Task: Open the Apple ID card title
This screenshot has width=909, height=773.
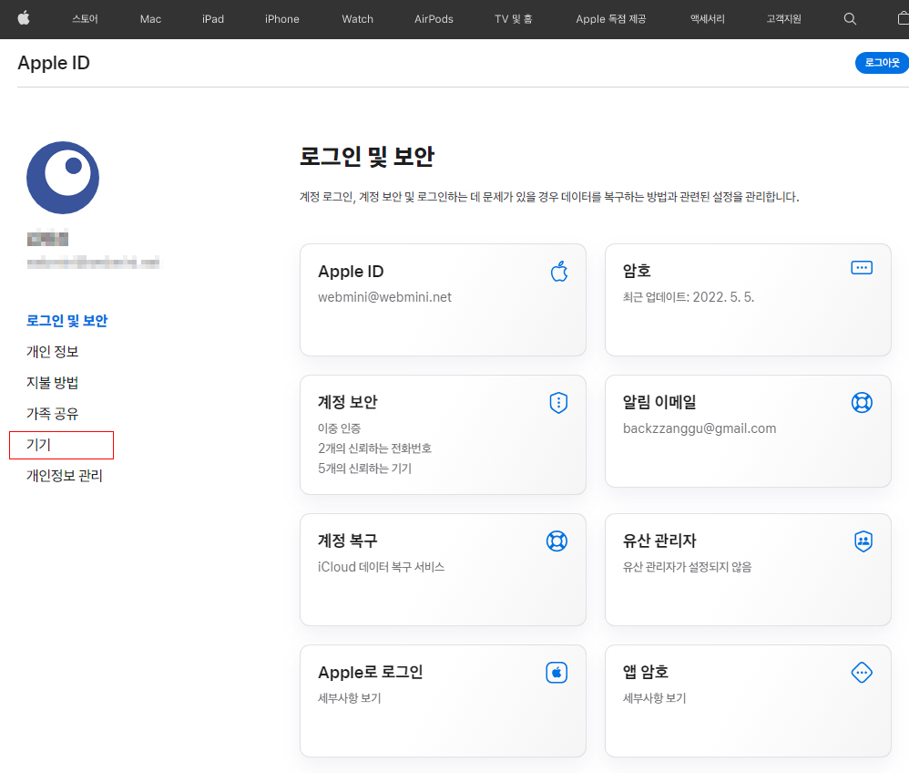Action: point(351,271)
